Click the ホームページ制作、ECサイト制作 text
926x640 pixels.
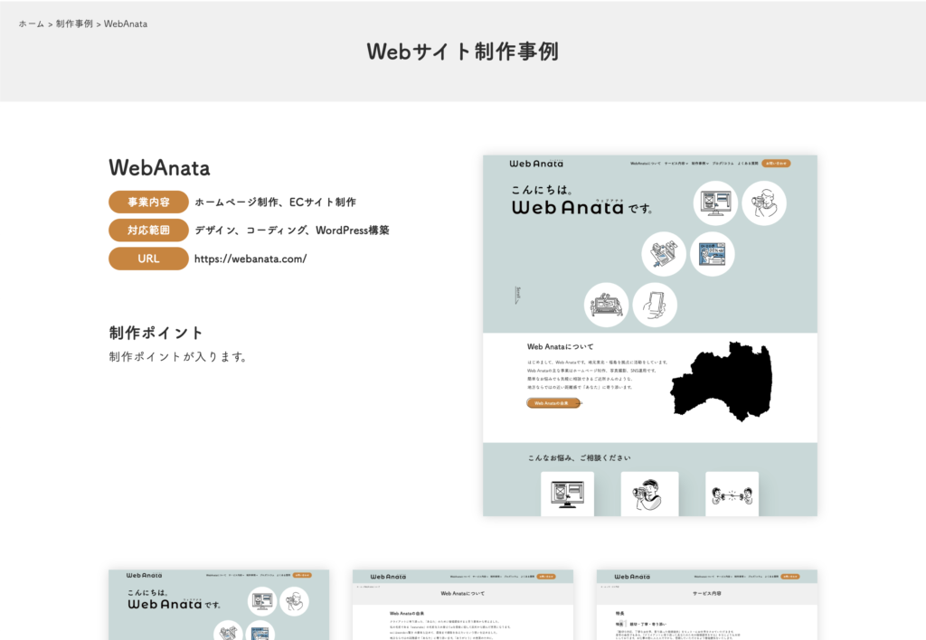tap(275, 202)
